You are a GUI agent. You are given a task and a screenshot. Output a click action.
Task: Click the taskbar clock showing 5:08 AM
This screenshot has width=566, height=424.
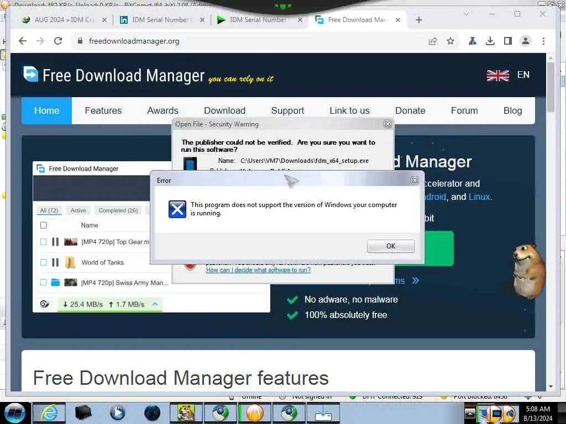pyautogui.click(x=538, y=413)
